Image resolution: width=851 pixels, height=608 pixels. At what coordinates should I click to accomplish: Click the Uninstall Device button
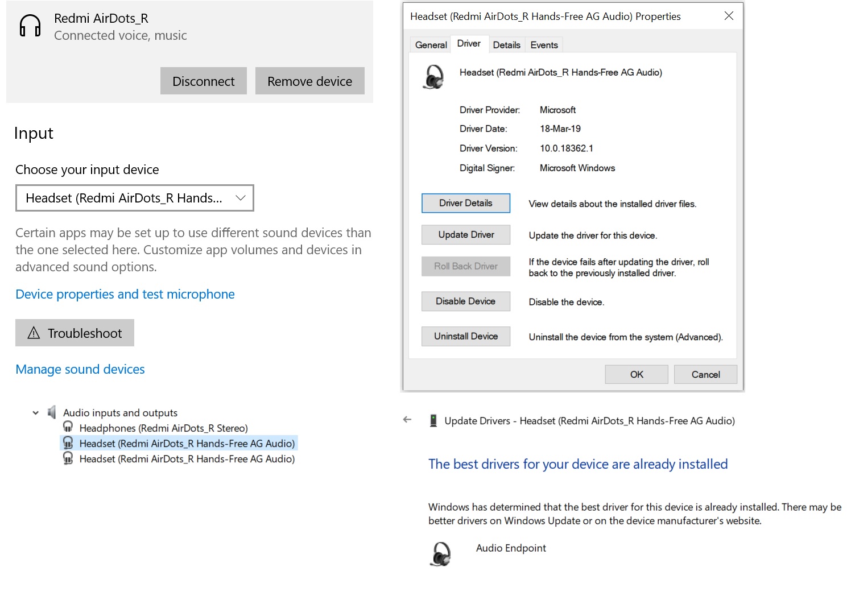pyautogui.click(x=466, y=336)
